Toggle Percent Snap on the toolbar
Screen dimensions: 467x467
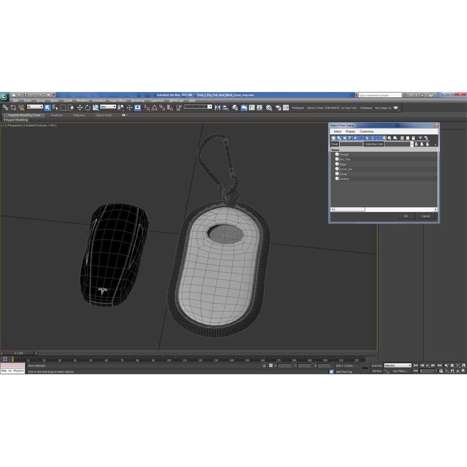click(x=162, y=108)
